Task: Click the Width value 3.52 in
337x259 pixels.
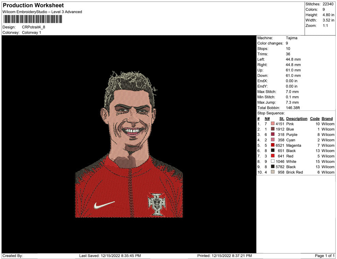Action: 328,20
